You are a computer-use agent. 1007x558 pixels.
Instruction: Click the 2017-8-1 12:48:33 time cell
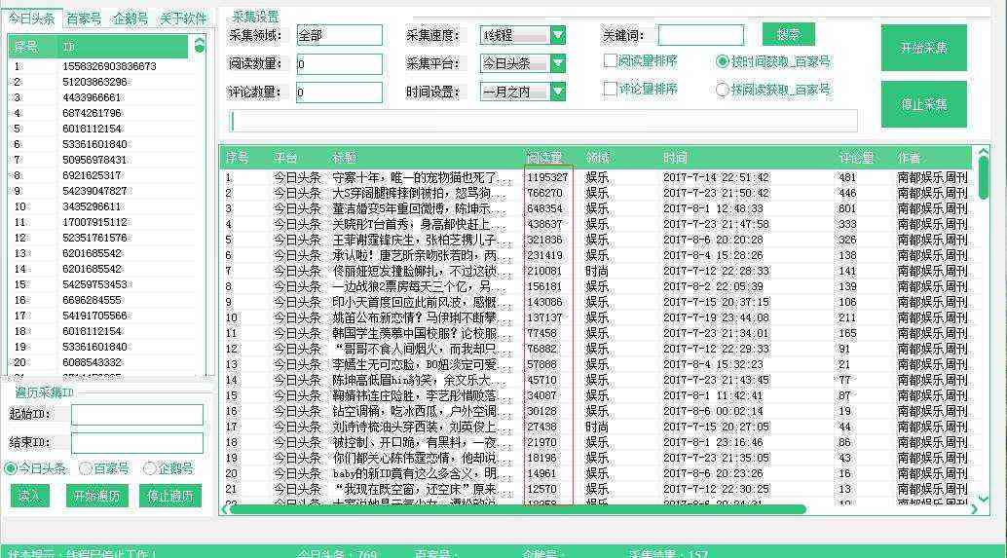713,208
